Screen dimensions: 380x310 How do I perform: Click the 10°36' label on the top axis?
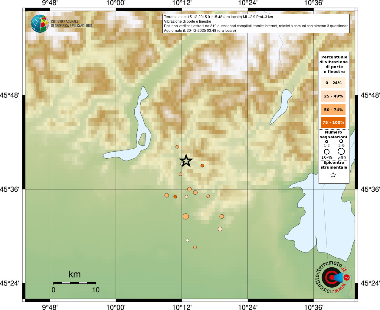click(x=314, y=3)
